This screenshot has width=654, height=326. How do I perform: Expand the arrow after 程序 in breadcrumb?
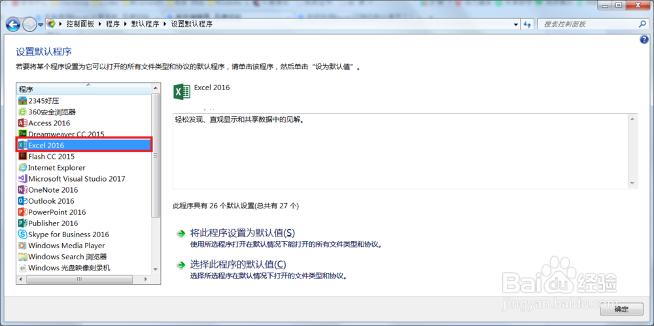(125, 24)
